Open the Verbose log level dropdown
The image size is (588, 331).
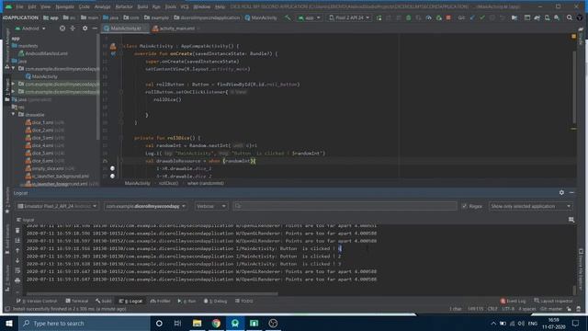click(211, 206)
